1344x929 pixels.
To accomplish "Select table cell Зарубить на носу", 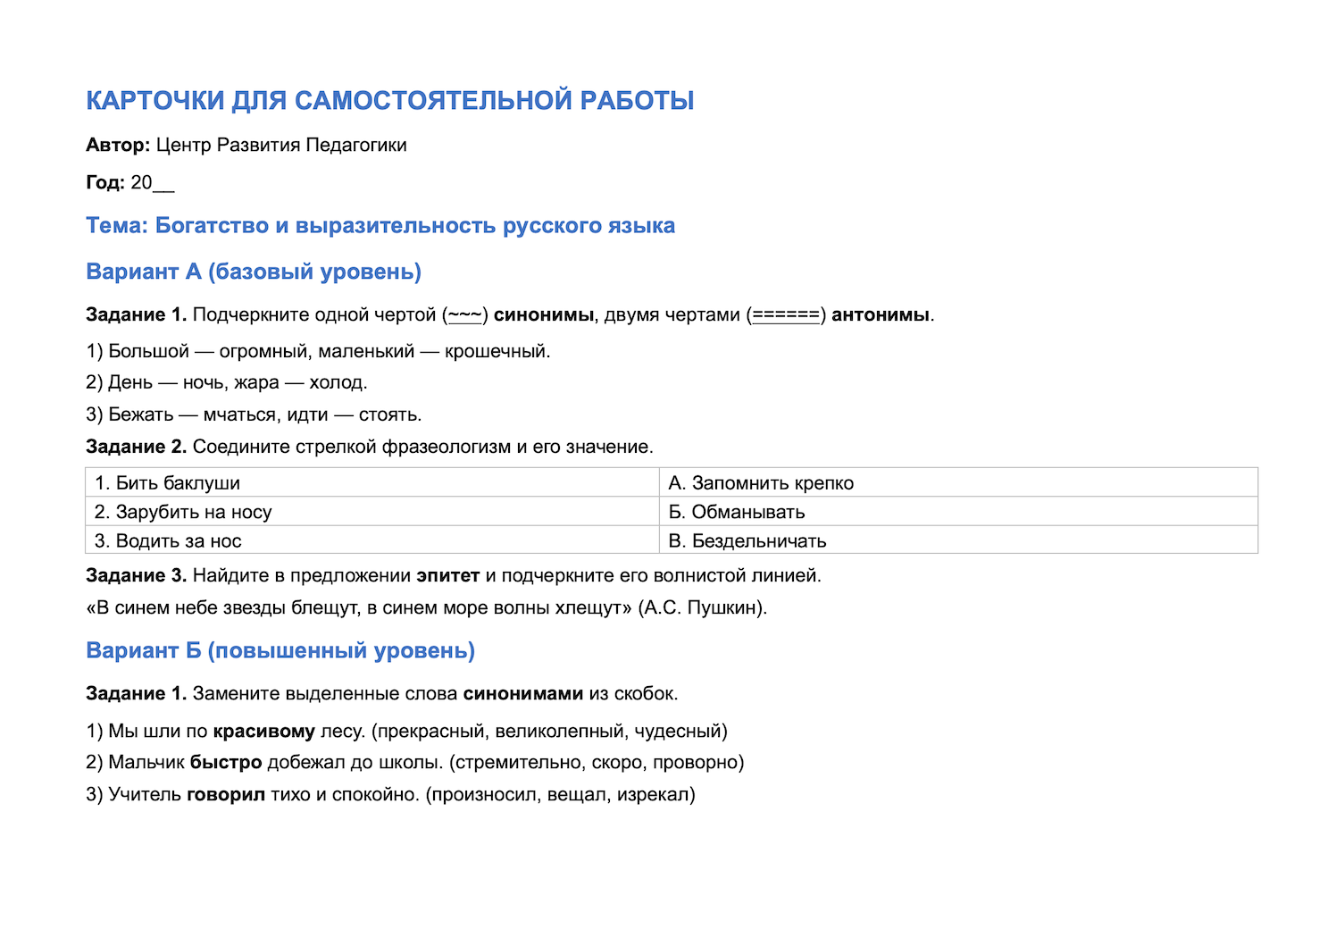I will [x=372, y=512].
